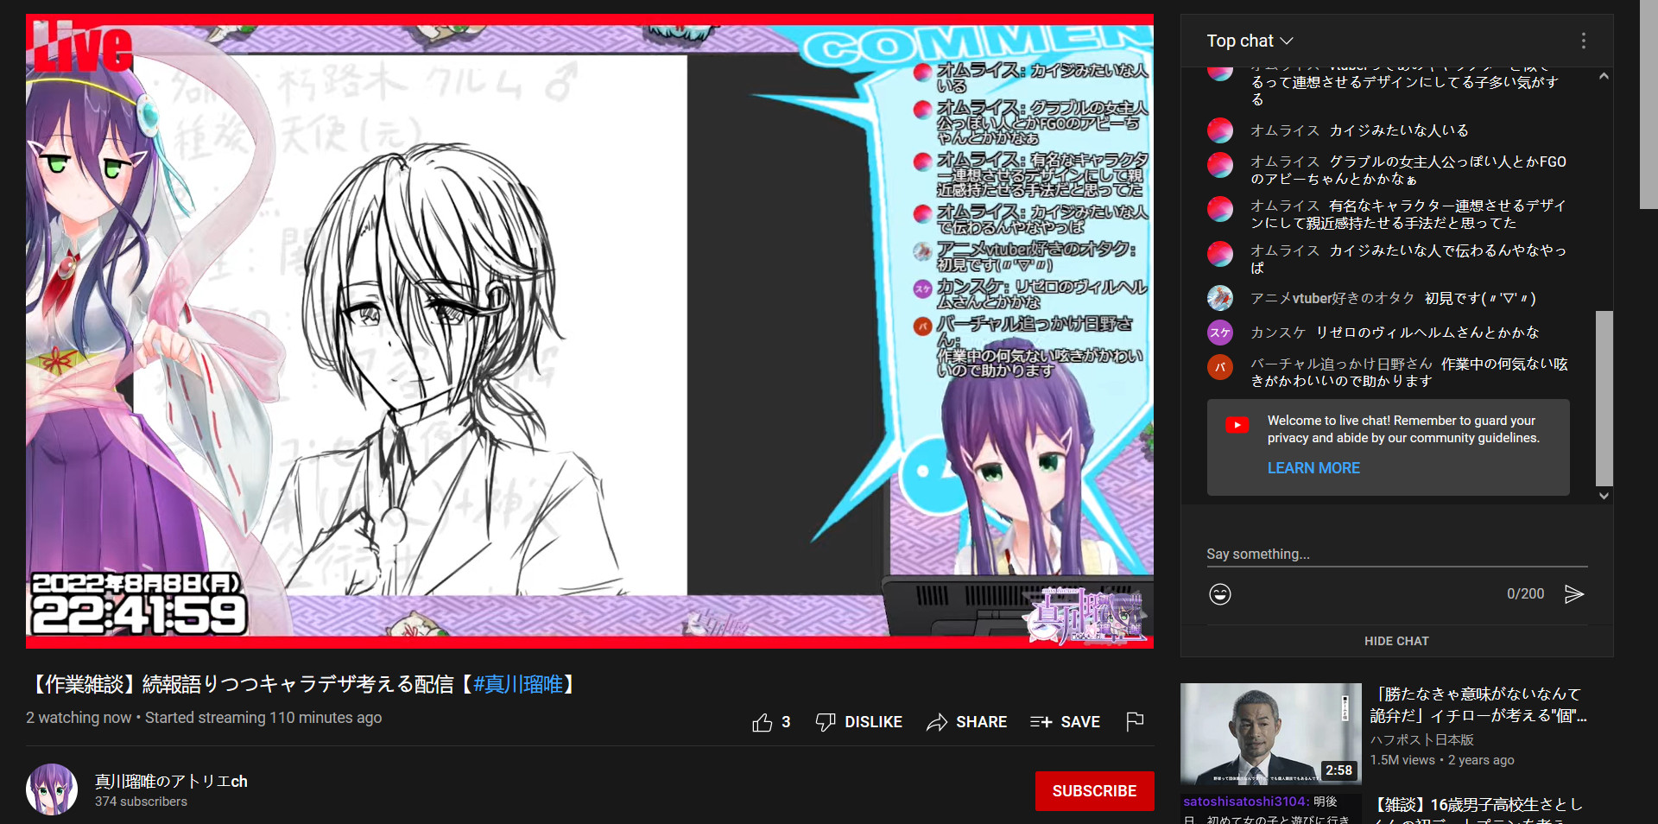The image size is (1658, 824).
Task: Click the #真川瑠唯 hashtag in title
Action: 518,685
